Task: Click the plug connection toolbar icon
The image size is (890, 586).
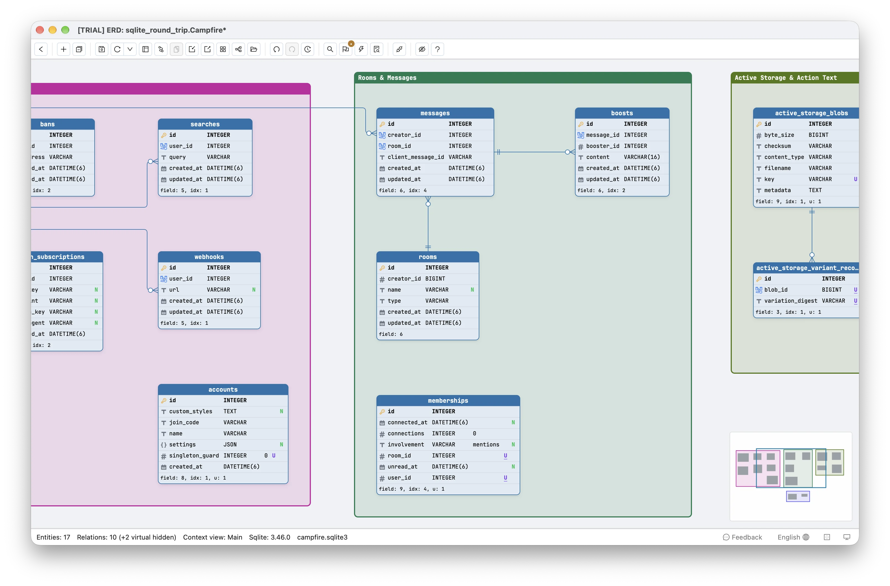Action: pos(399,49)
